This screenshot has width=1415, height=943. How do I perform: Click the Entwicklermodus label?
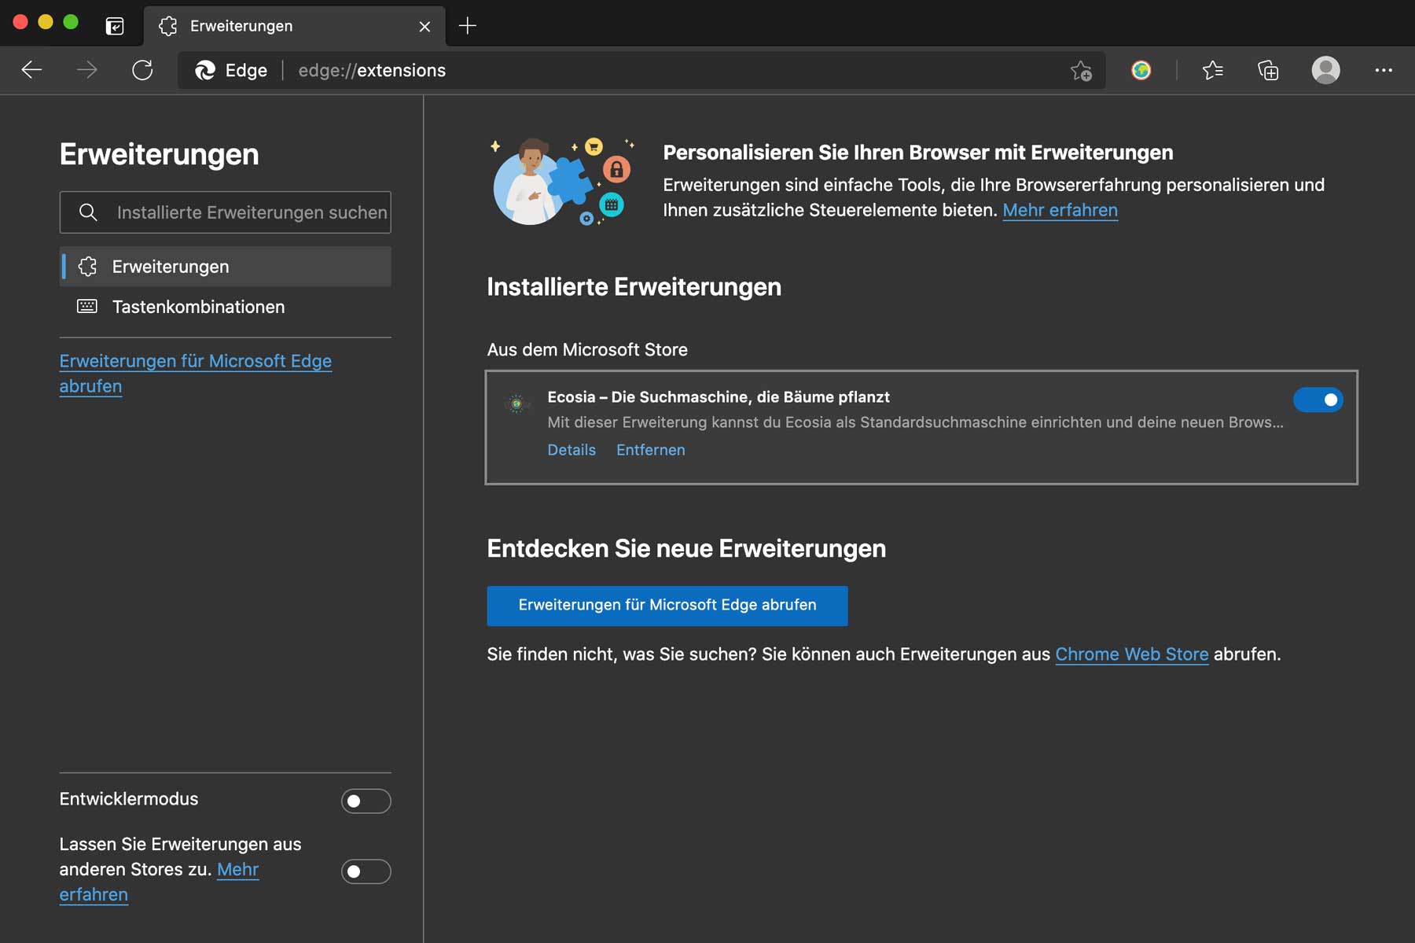[129, 799]
